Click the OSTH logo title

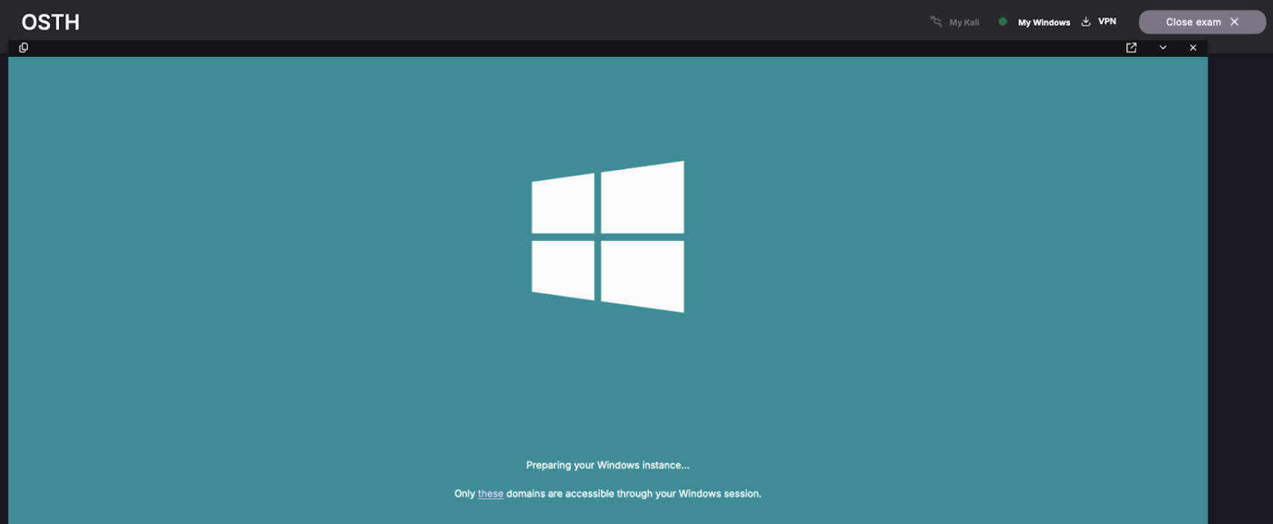[x=51, y=22]
